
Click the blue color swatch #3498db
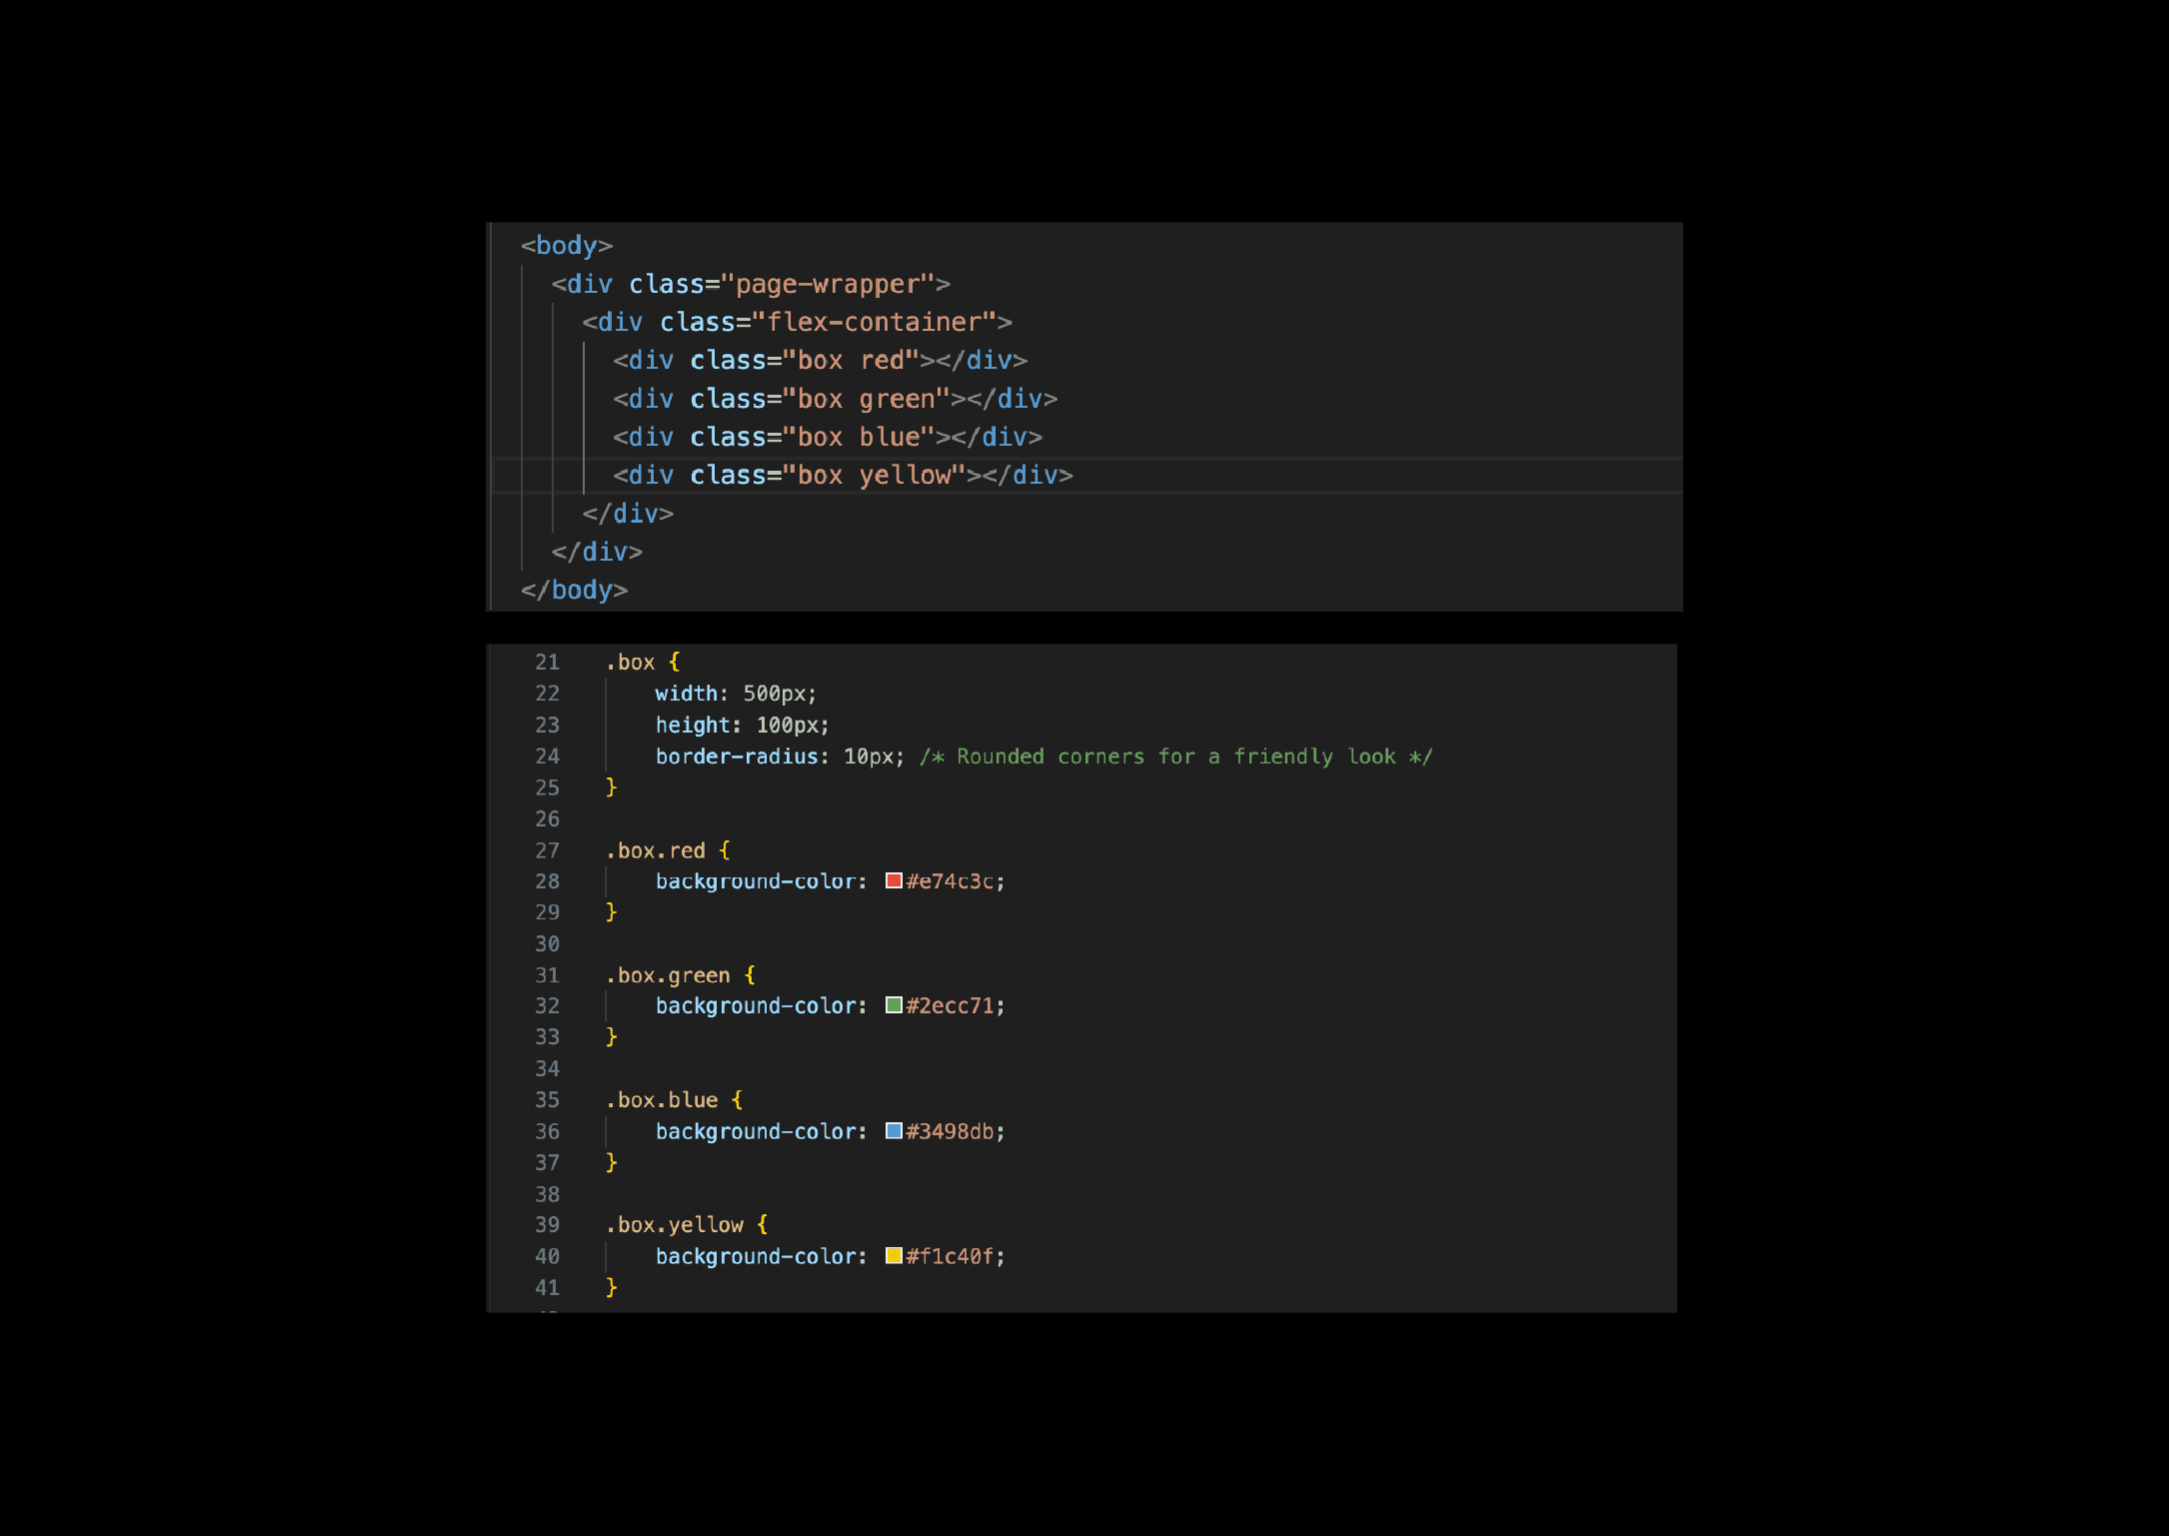(894, 1130)
